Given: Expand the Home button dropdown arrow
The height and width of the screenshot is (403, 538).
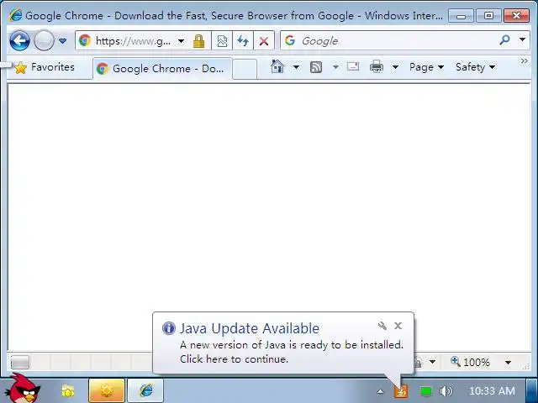Looking at the screenshot, I should [296, 67].
